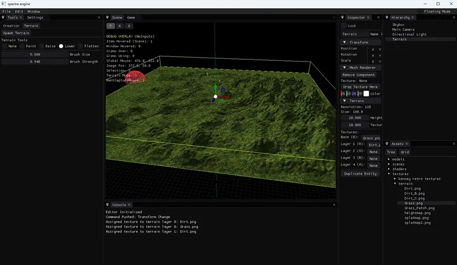Collapse the terrain subfolder in Assets
The image size is (457, 265).
tap(395, 184)
